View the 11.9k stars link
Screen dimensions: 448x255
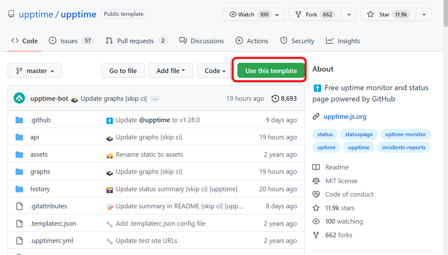coord(340,208)
